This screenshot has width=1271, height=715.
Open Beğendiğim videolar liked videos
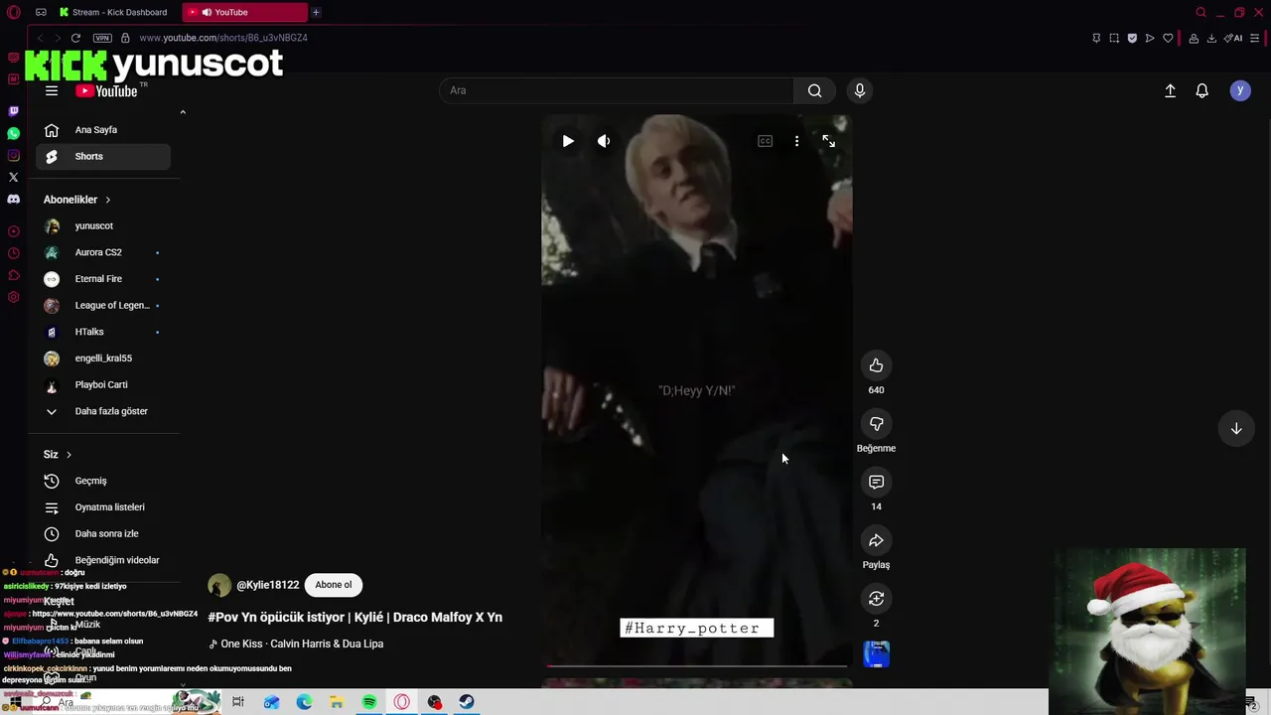point(103,560)
